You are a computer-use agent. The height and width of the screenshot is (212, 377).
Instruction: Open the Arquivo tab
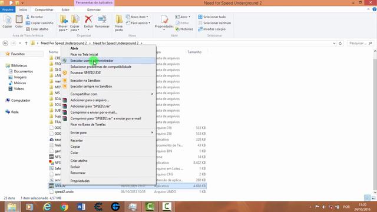[8, 9]
